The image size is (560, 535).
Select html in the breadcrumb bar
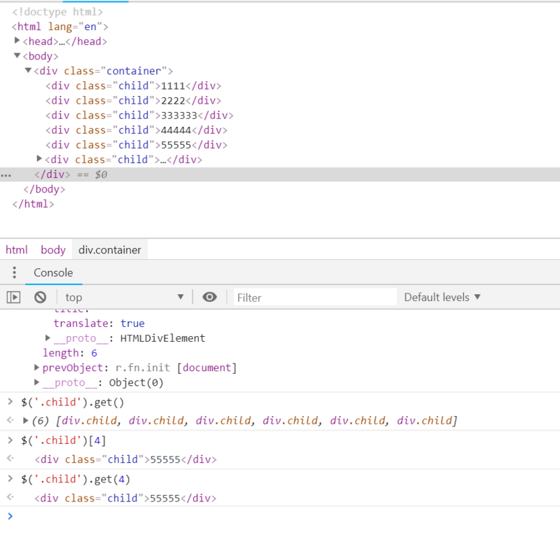(16, 250)
